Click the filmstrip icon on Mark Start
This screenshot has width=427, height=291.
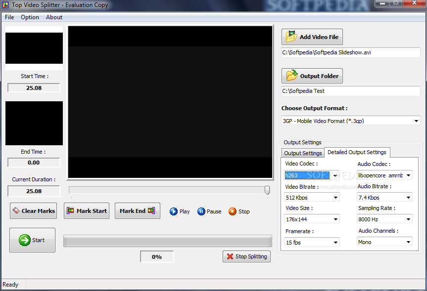coord(71,210)
